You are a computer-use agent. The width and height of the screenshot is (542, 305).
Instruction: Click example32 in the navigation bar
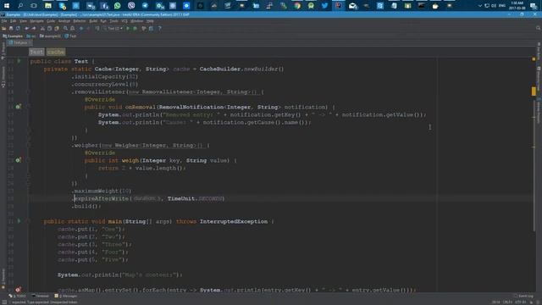51,36
